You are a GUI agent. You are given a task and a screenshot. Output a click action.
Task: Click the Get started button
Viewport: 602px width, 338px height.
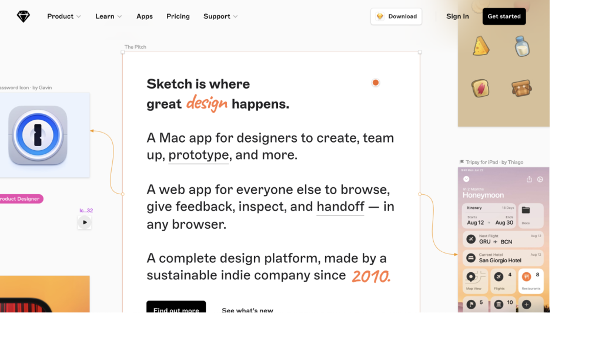pyautogui.click(x=504, y=16)
